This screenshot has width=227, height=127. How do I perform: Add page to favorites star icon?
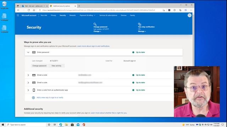[164, 10]
